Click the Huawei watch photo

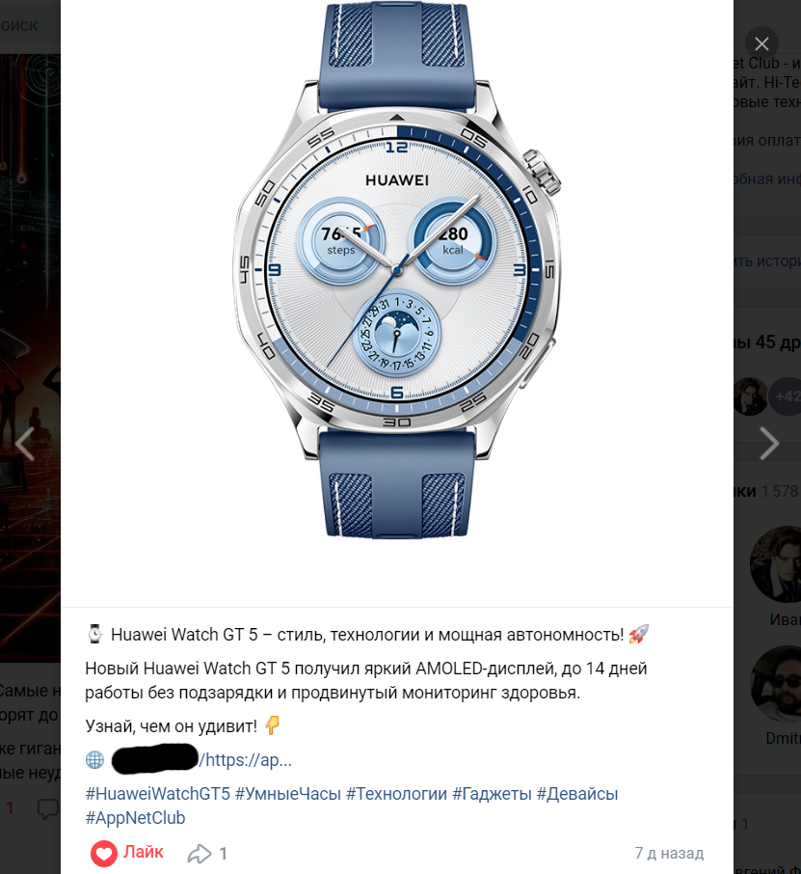(396, 269)
